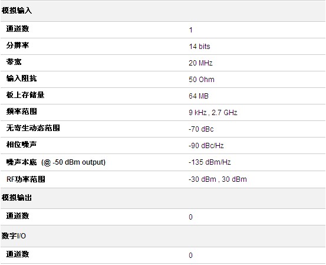Click the 输入阻抗 label
The image size is (326, 265).
click(21, 78)
